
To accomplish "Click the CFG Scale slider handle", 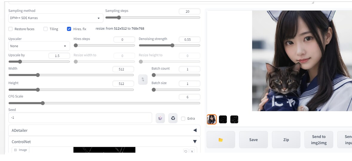I will pyautogui.click(x=43, y=103).
